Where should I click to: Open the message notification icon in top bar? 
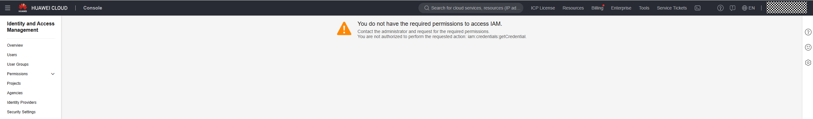[x=733, y=8]
